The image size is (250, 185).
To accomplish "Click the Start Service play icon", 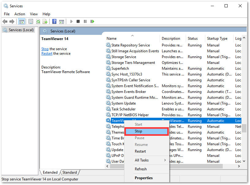I will (71, 21).
